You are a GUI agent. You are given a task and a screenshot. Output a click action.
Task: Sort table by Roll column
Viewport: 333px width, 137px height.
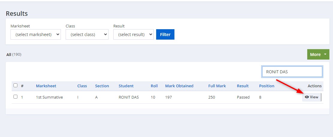[154, 86]
